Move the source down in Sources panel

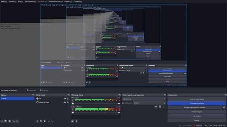tap(52, 121)
